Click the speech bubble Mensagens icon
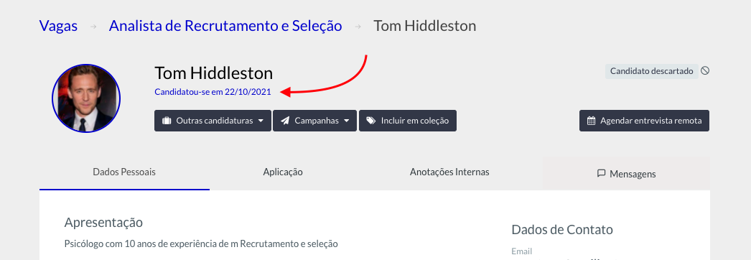This screenshot has height=260, width=751. click(x=602, y=173)
